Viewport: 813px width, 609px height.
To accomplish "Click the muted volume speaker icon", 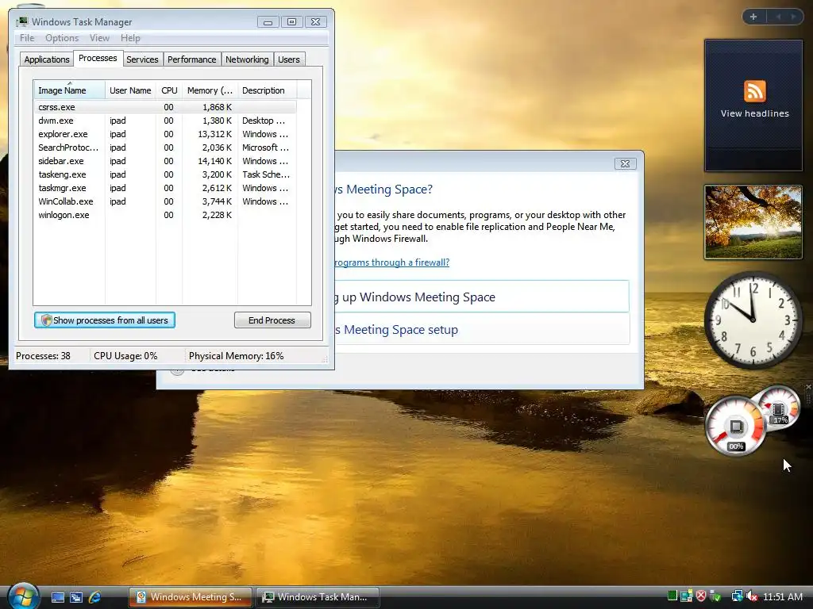I will pyautogui.click(x=751, y=596).
